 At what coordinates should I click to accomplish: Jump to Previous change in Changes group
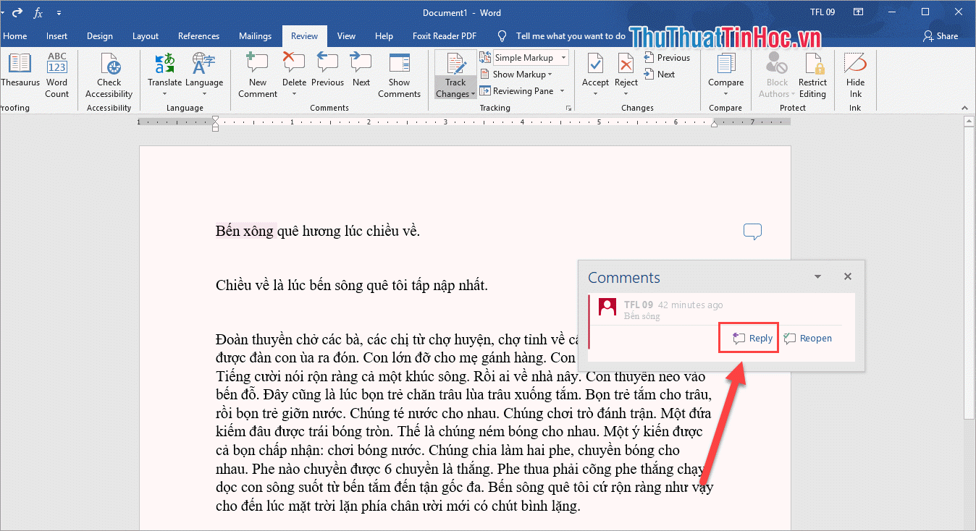[x=667, y=58]
